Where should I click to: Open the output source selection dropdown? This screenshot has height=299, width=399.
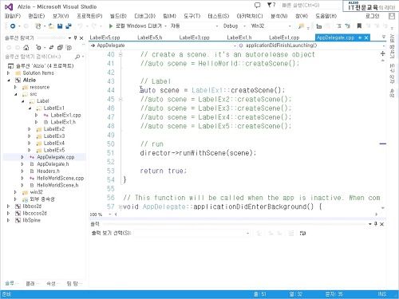[192, 234]
